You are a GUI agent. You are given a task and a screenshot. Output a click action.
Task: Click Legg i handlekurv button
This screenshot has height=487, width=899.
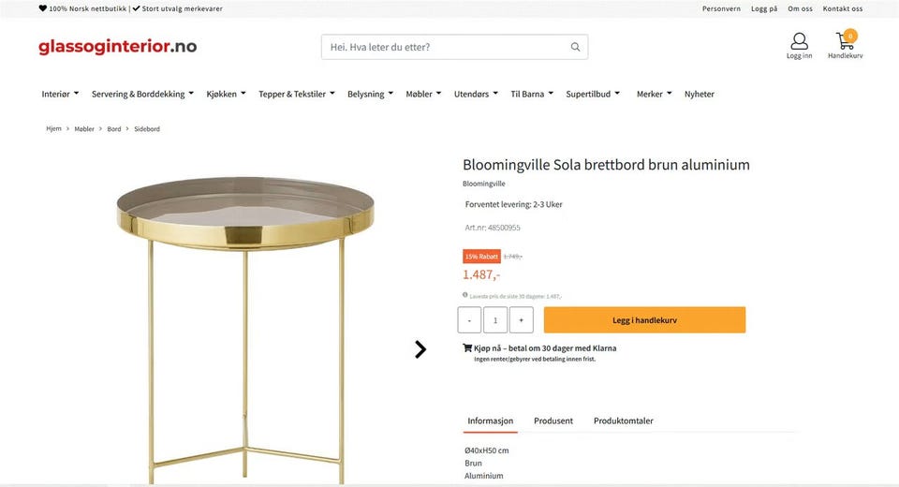(644, 320)
